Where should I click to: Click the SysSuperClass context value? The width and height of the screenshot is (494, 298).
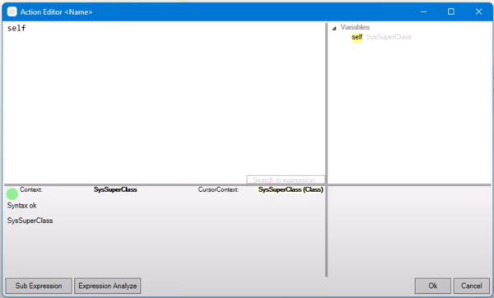coord(115,189)
